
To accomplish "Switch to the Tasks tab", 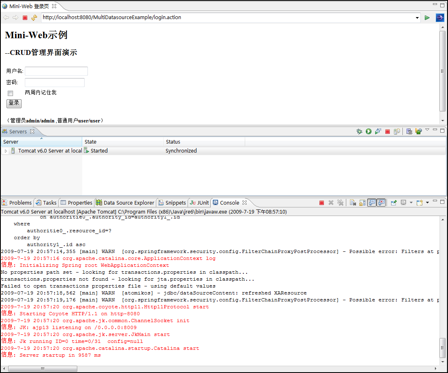I will (46, 203).
